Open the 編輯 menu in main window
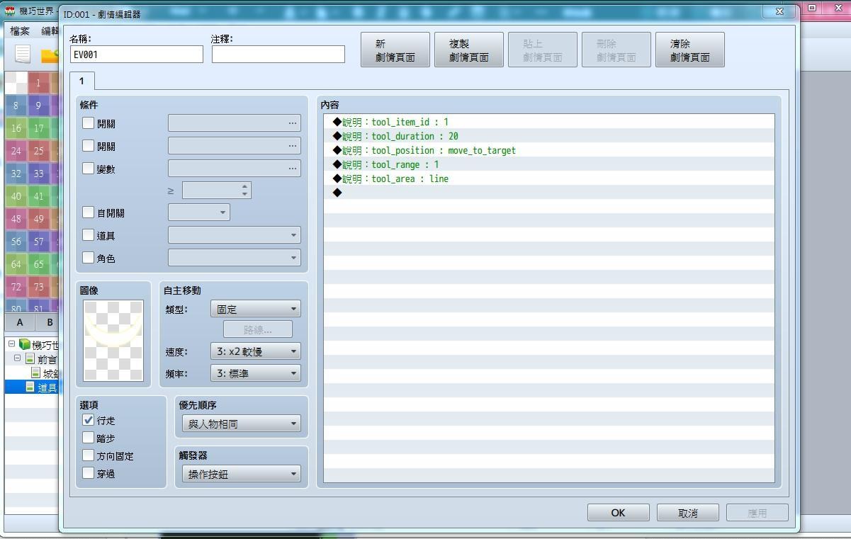The image size is (851, 539). tap(48, 30)
